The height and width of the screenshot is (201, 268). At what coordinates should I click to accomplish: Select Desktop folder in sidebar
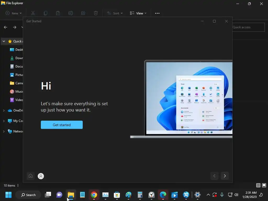[x=16, y=49]
